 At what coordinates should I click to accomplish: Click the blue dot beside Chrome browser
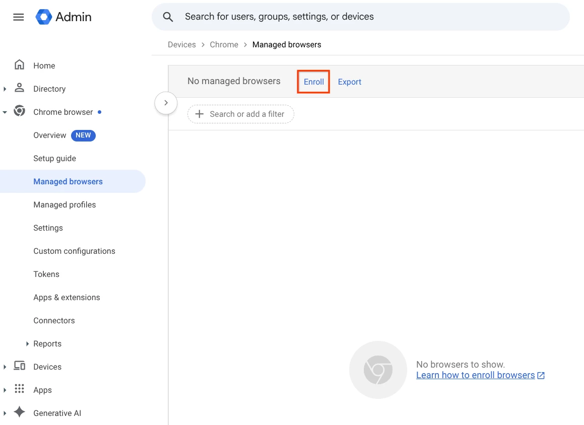pos(99,112)
